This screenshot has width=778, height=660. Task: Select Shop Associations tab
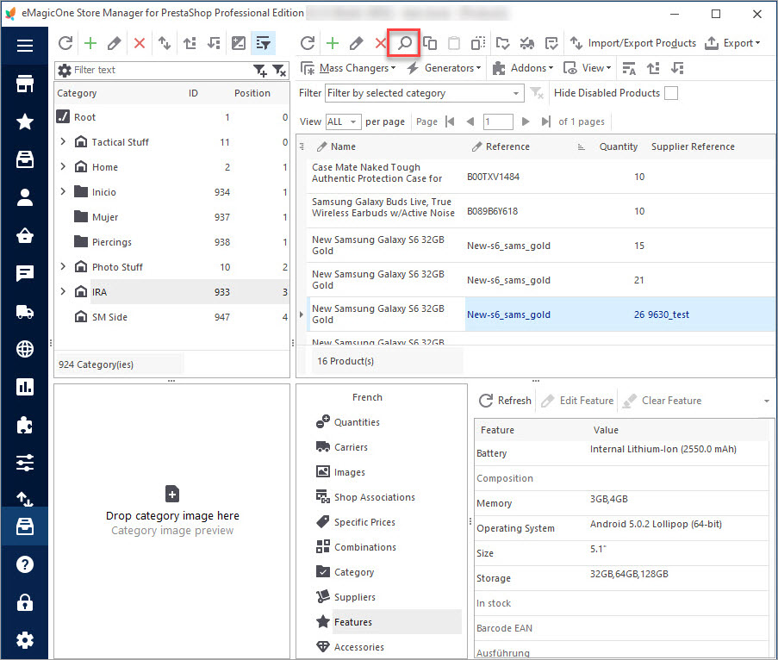click(x=375, y=497)
